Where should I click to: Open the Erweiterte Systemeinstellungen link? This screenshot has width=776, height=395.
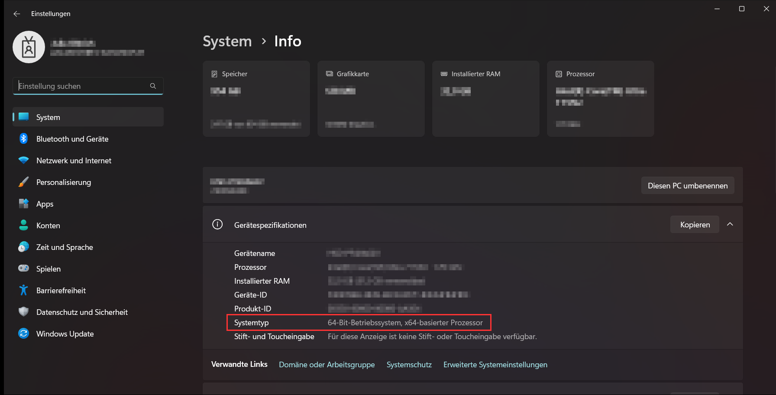click(x=495, y=364)
